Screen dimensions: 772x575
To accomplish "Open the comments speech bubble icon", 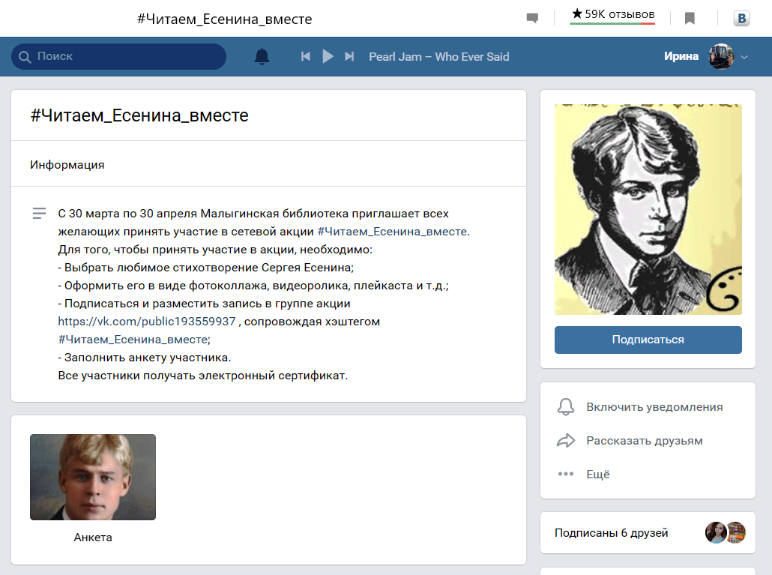I will click(532, 19).
